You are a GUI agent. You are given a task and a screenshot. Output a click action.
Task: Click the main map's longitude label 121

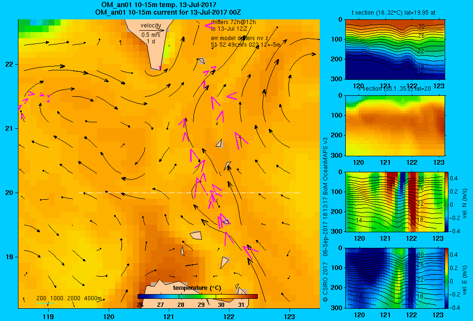(x=169, y=316)
